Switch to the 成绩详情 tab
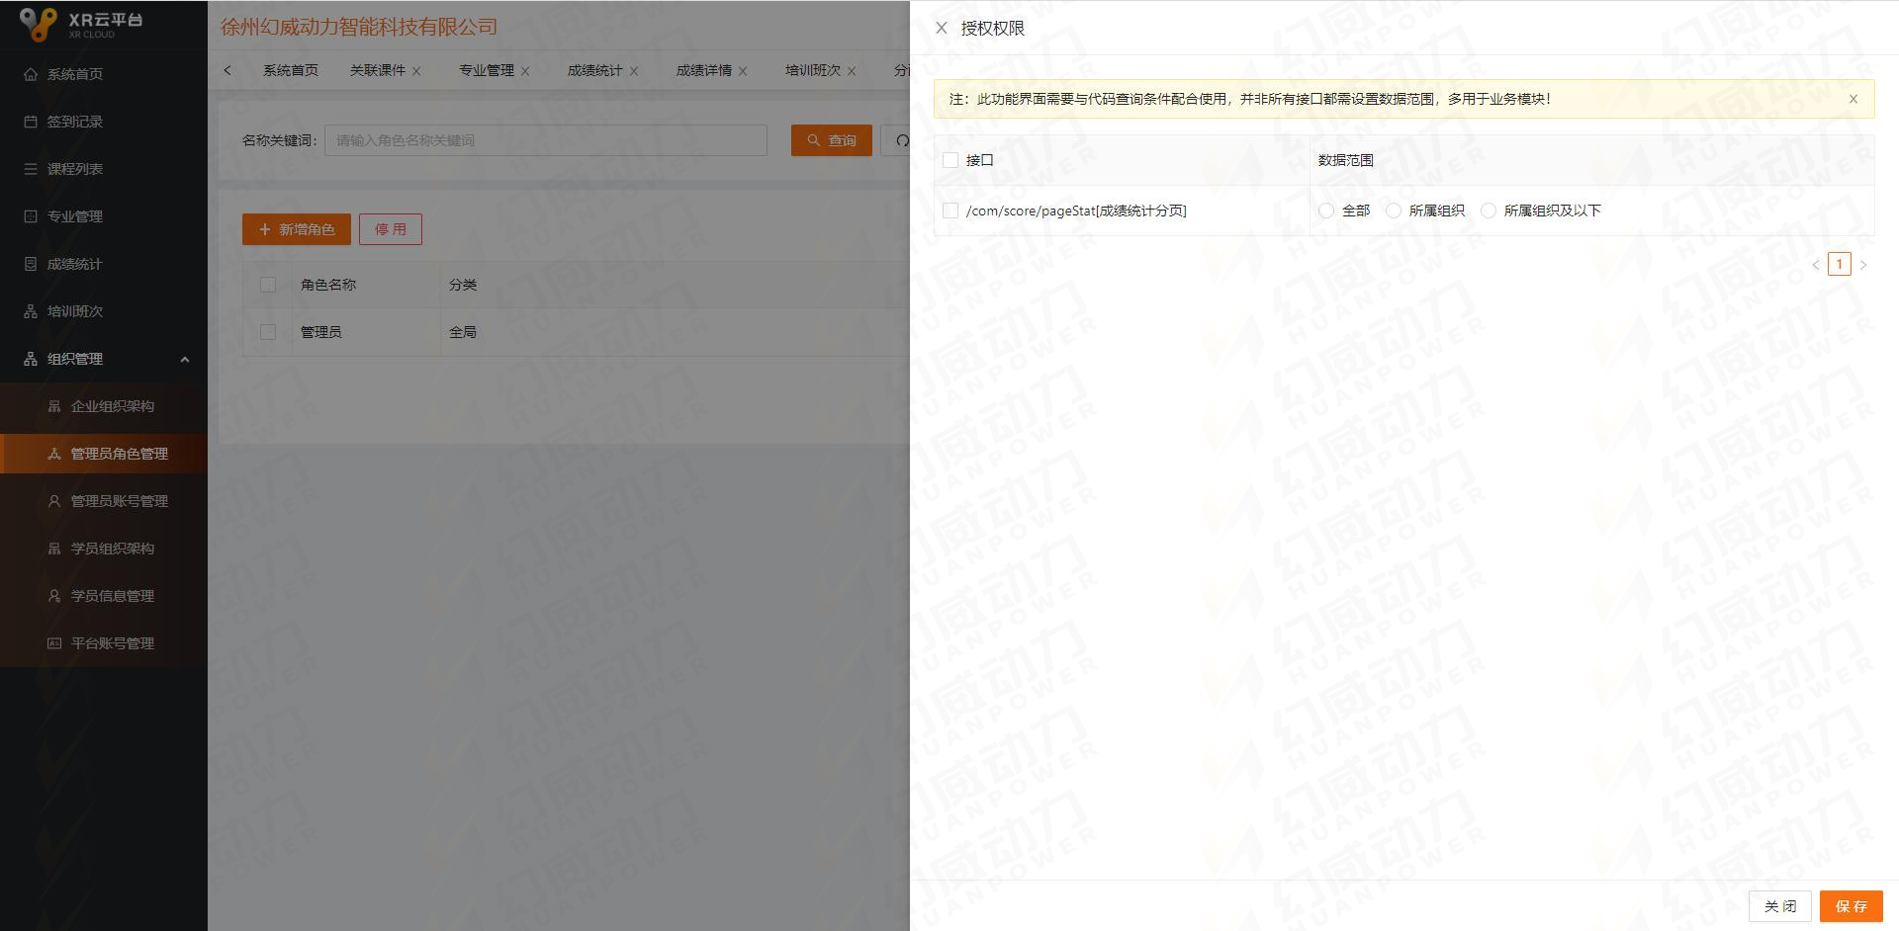The image size is (1899, 931). click(704, 70)
